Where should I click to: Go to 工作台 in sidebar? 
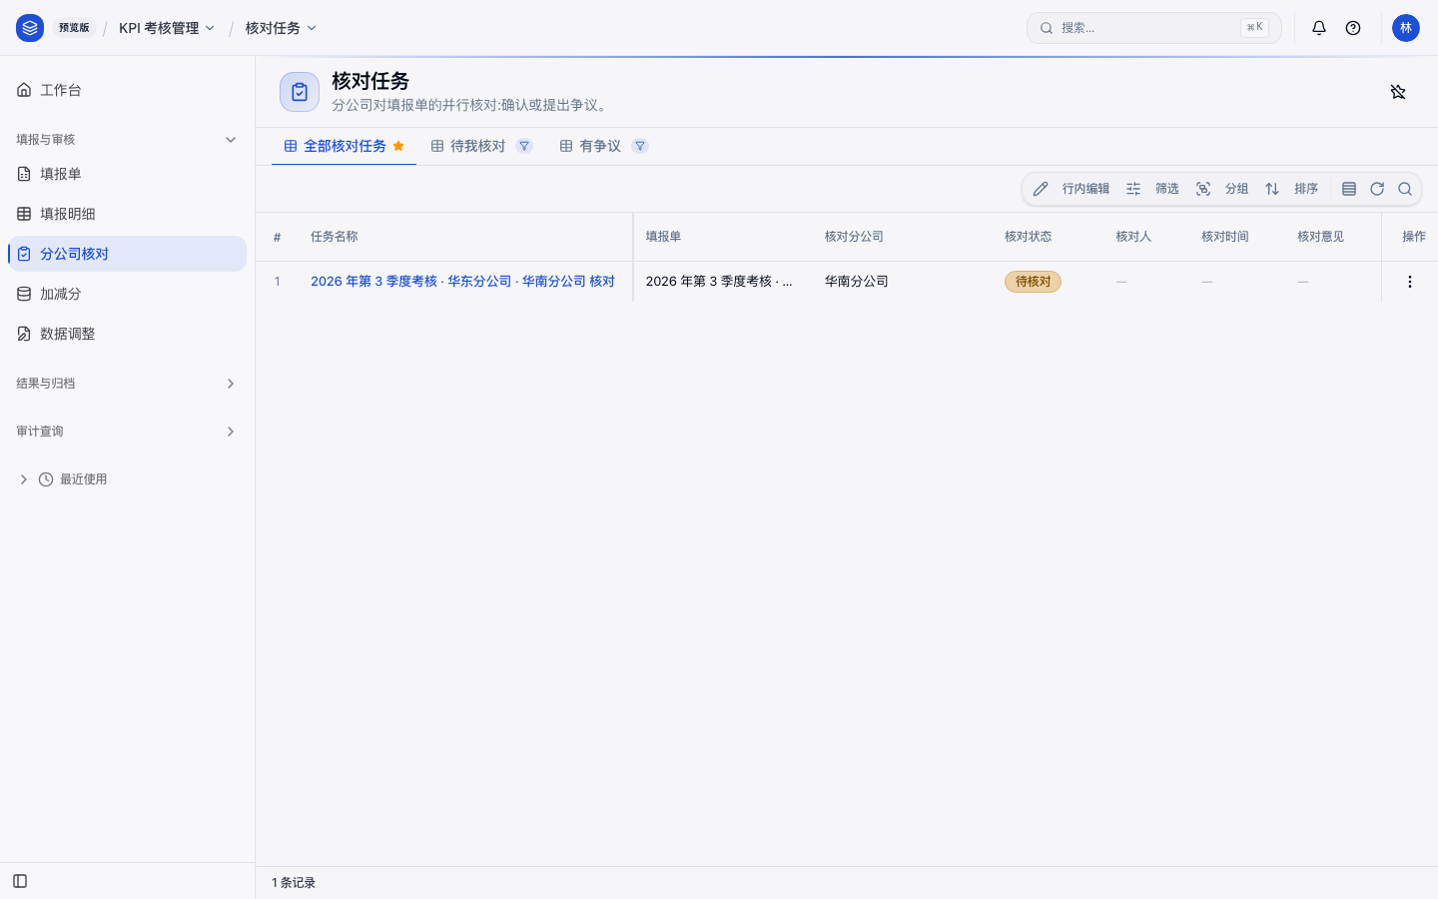tap(127, 90)
